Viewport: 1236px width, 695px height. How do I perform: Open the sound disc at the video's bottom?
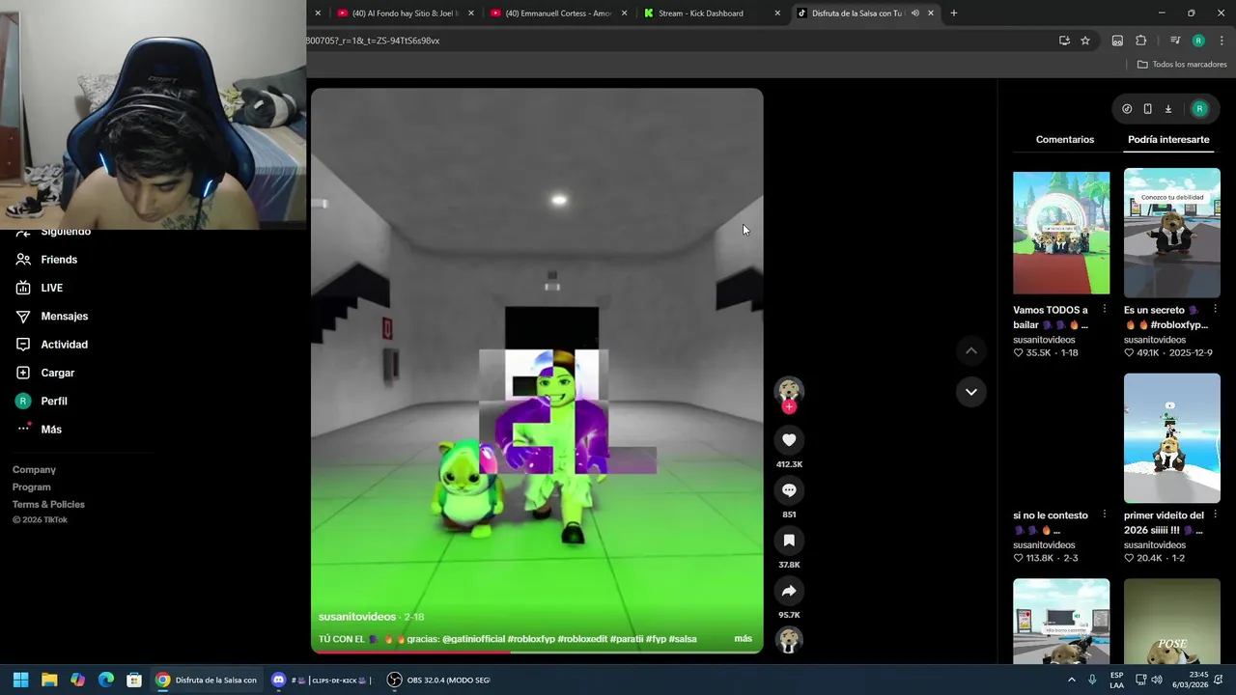789,640
